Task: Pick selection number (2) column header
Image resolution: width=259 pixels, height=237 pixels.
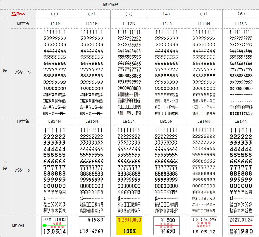Action: click(x=92, y=14)
